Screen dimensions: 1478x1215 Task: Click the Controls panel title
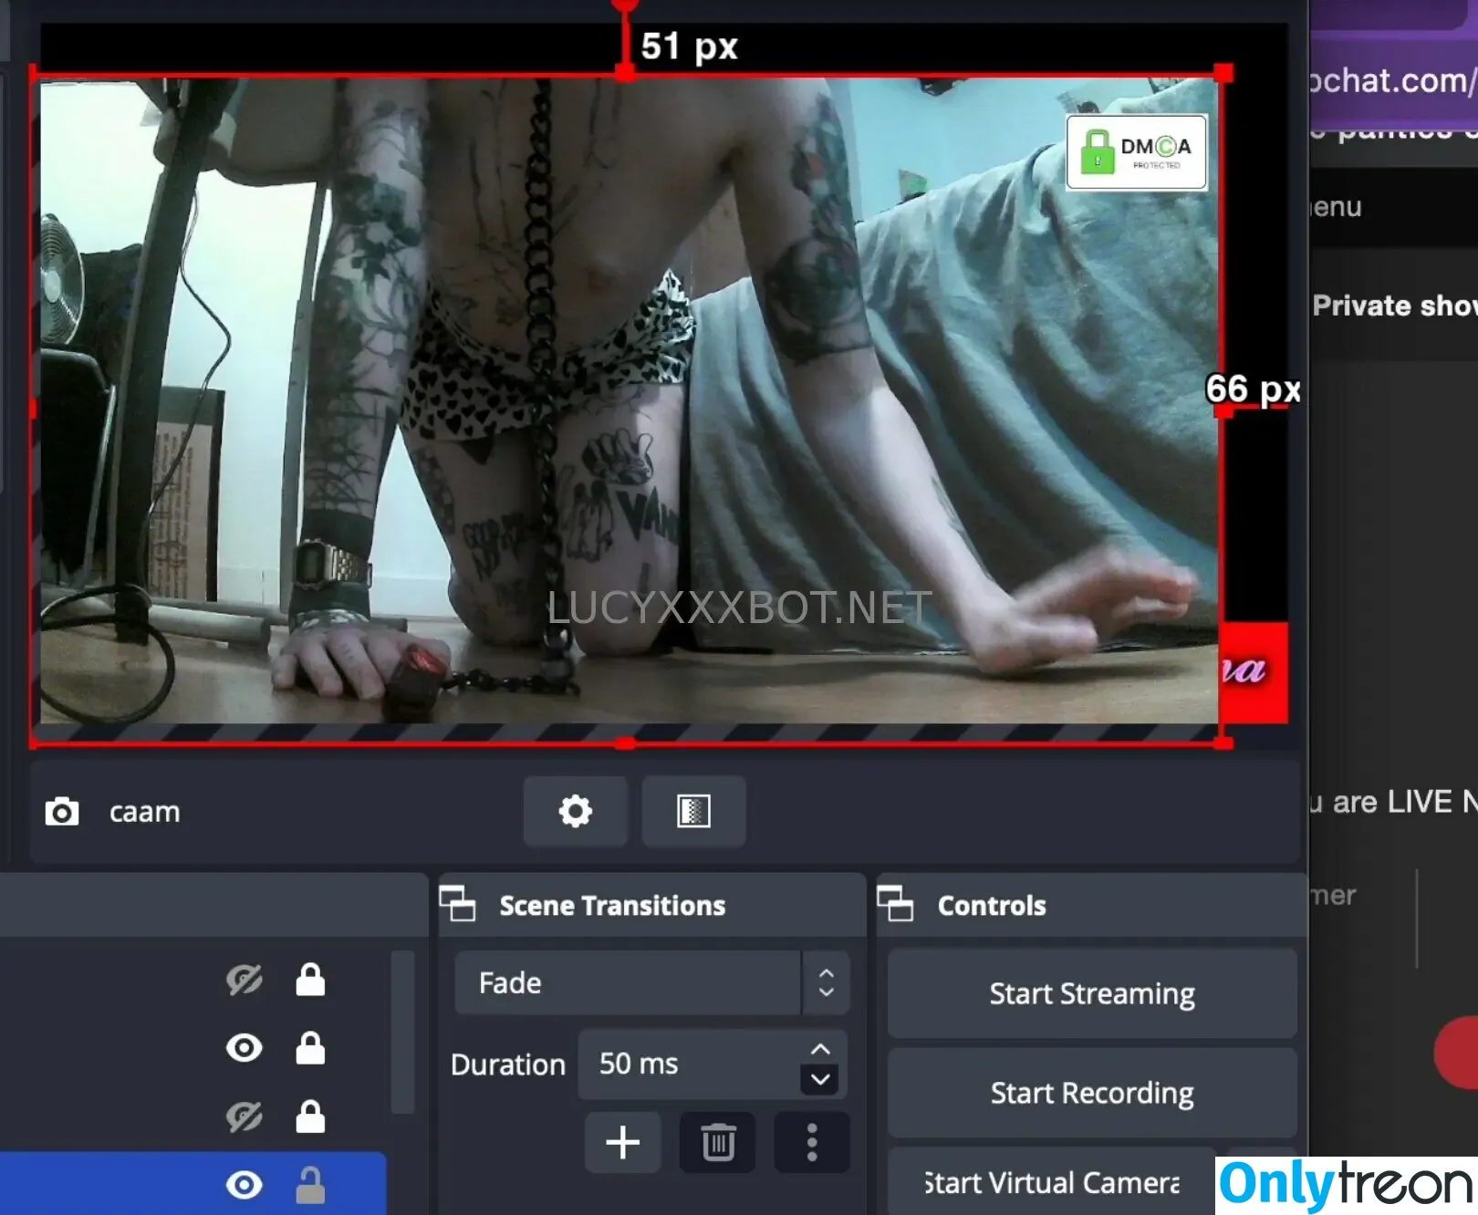[x=992, y=905]
